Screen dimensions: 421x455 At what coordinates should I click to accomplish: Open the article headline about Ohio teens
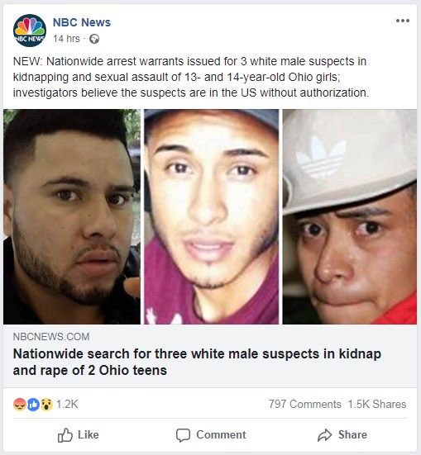coord(197,362)
